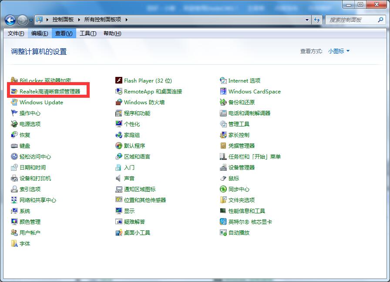The image size is (390, 282).
Task: Open the Windows 防火墙 icon
Action: click(119, 102)
